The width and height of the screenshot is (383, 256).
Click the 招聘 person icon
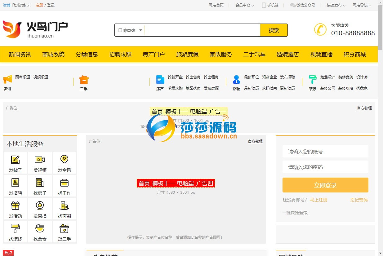(236, 80)
